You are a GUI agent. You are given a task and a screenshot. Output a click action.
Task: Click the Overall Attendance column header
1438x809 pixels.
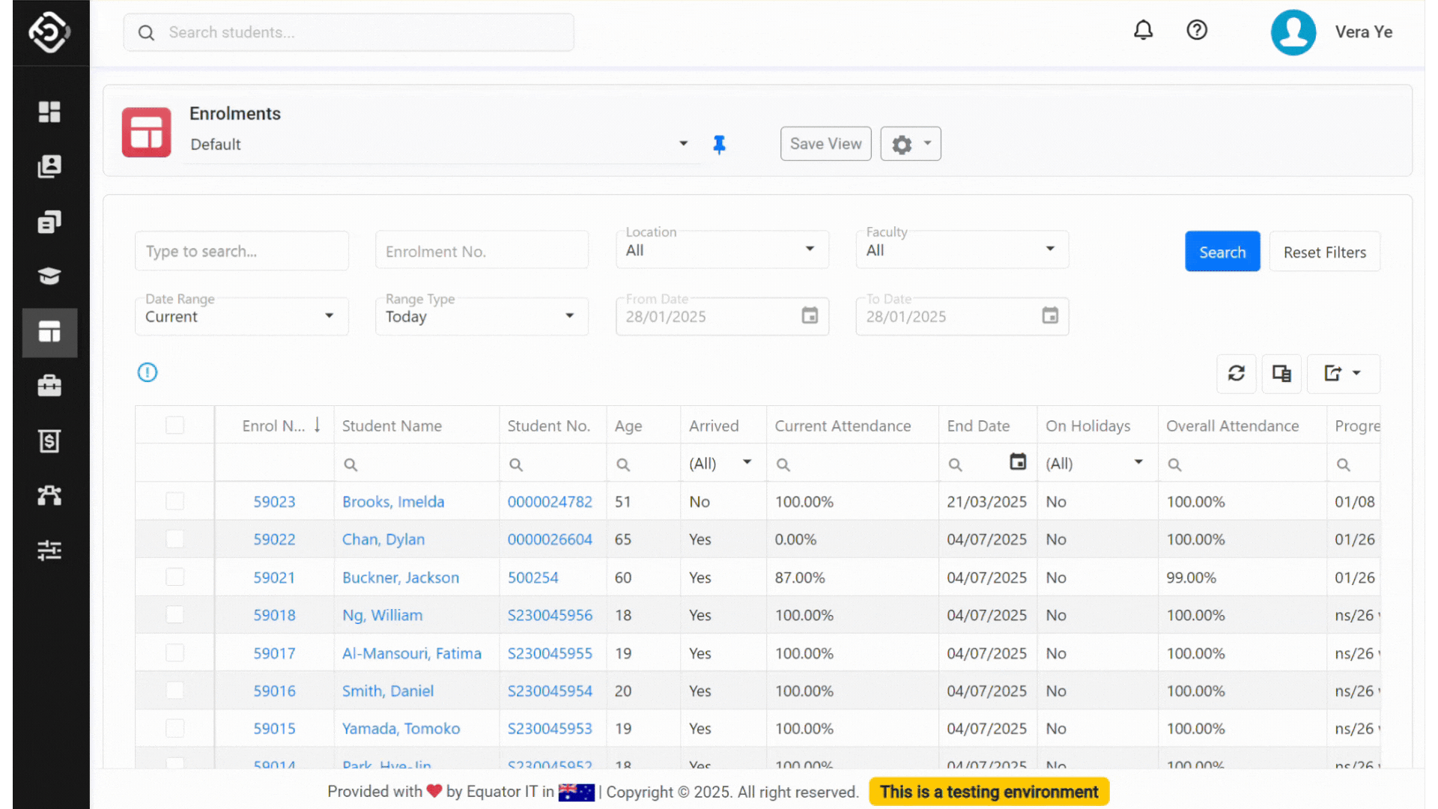click(x=1232, y=425)
